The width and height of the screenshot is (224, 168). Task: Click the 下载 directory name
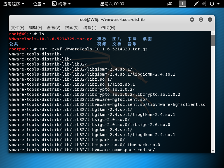coord(132,39)
